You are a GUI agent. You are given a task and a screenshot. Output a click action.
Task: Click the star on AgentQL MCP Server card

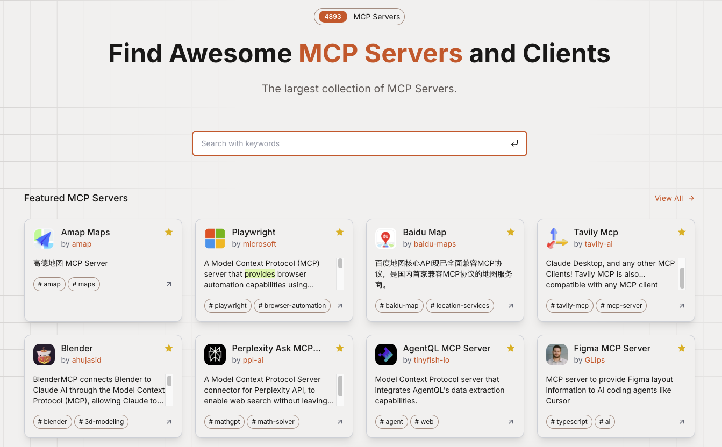click(x=511, y=348)
